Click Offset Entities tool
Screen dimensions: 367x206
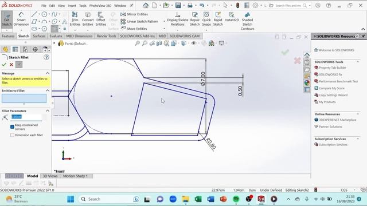101,19
